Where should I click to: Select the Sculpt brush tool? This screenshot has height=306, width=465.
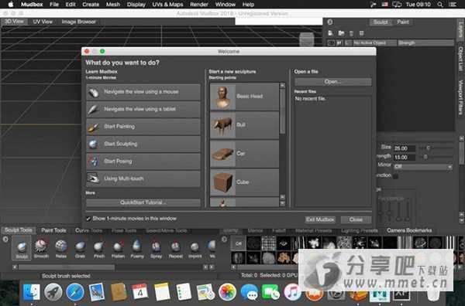(22, 248)
